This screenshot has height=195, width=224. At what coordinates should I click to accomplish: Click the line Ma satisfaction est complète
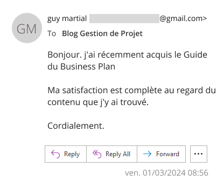131,90
